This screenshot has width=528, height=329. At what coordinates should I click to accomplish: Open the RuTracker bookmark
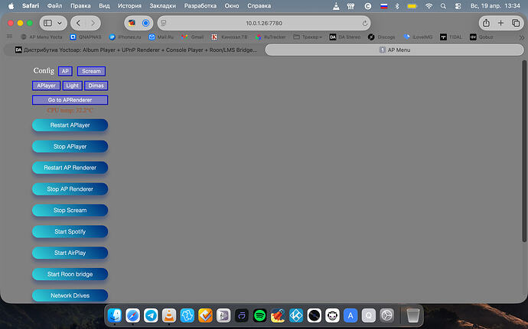coord(270,37)
